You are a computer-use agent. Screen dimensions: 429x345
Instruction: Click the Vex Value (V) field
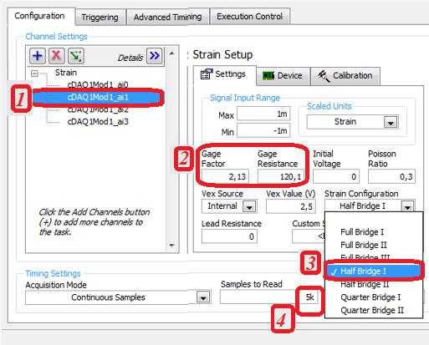coord(291,206)
